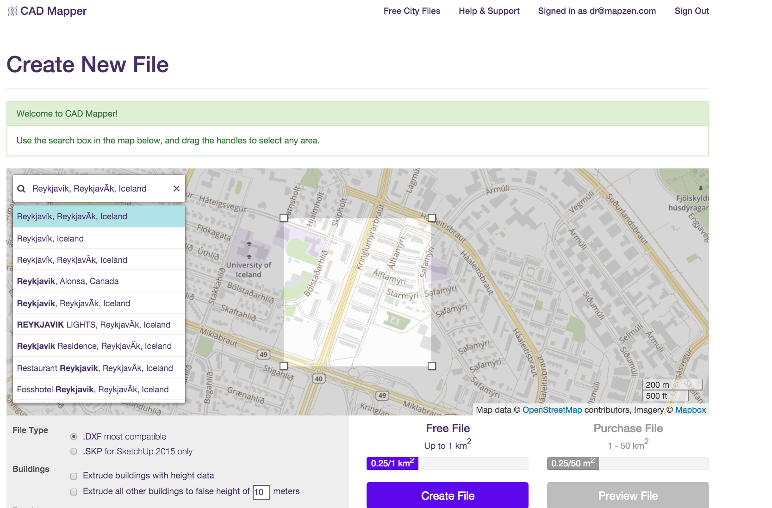The height and width of the screenshot is (508, 772).
Task: Click Signed in as dr@mapzen.com
Action: [x=597, y=11]
